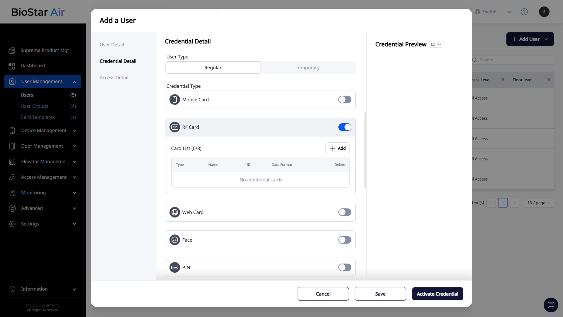Click the credential panel scrollbar
This screenshot has height=317, width=563.
pyautogui.click(x=365, y=150)
